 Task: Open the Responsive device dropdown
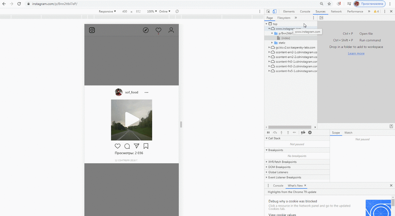click(x=107, y=11)
